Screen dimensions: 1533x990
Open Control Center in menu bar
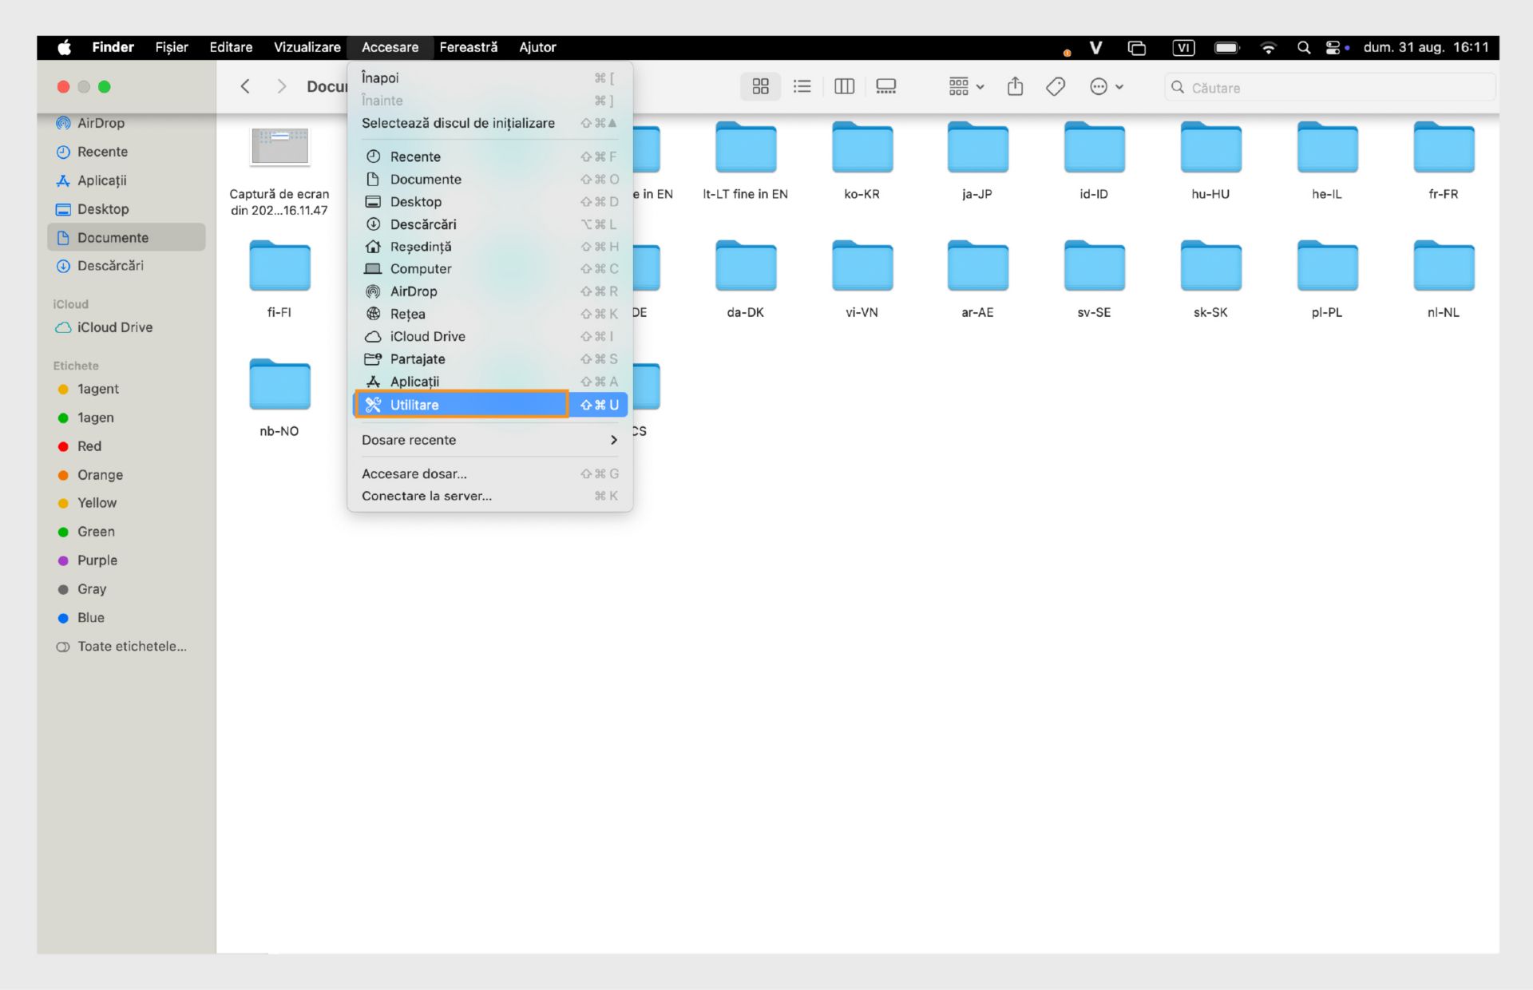(1333, 48)
